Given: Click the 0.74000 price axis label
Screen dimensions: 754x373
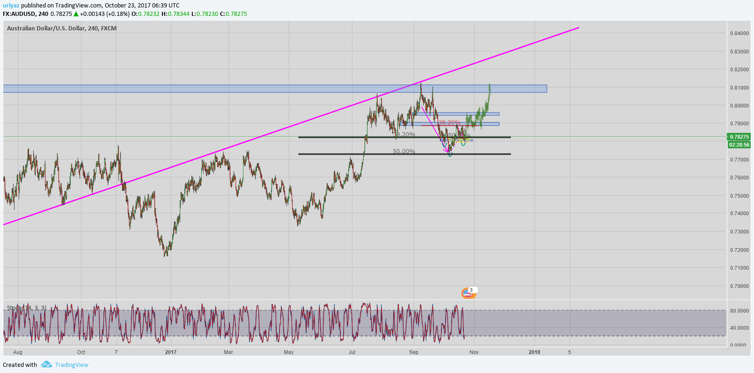Looking at the screenshot, I should 739,214.
